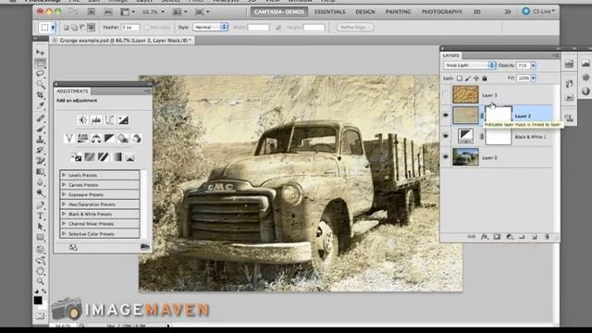Viewport: 592px width, 333px height.
Task: Add a layer mask from Layers footer
Action: pos(497,237)
